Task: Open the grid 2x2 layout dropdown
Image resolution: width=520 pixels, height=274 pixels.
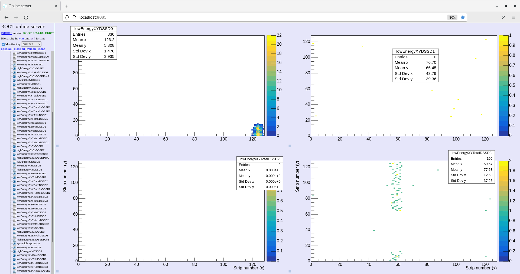Action: pos(31,44)
